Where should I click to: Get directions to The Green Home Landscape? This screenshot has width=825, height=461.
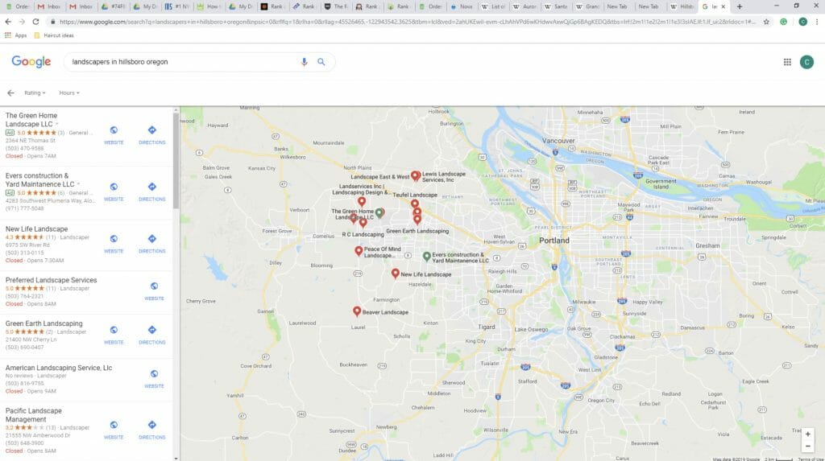point(151,134)
